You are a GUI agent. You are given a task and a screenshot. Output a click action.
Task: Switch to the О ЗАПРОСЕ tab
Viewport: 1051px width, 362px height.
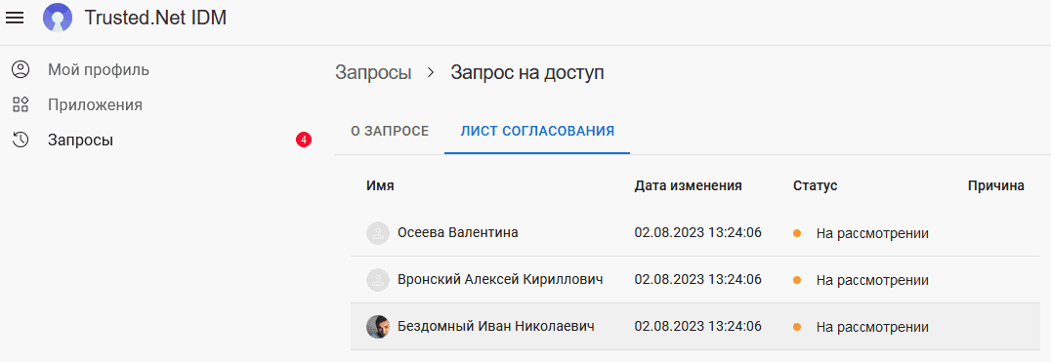coord(390,131)
